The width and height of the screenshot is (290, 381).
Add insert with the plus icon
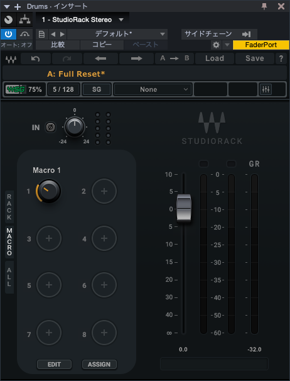click(18, 6)
